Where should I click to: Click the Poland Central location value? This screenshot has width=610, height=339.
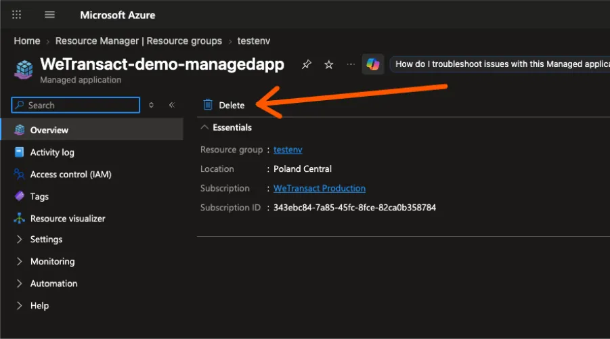point(302,169)
